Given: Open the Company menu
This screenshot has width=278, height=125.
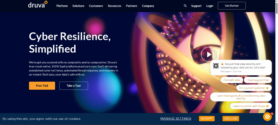Looking at the screenshot, I should pos(148,6).
